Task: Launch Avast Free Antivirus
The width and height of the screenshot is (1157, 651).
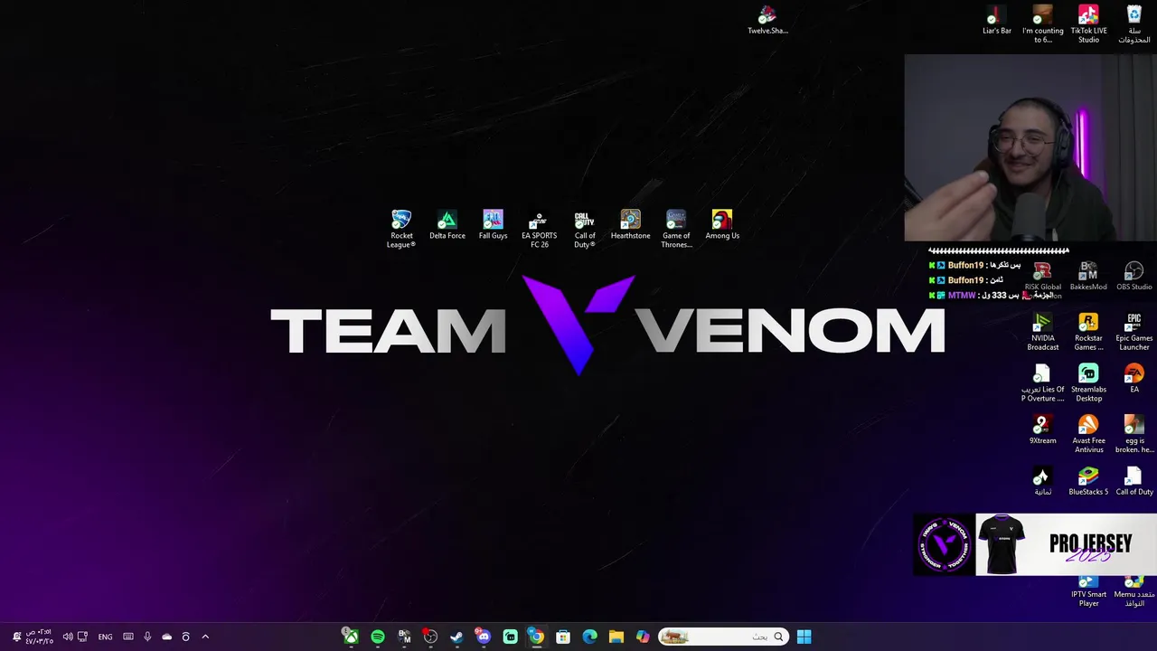Action: click(1088, 434)
